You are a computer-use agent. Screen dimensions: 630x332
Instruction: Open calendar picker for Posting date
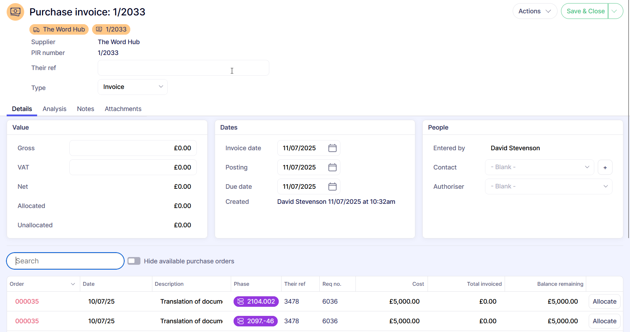(x=332, y=167)
